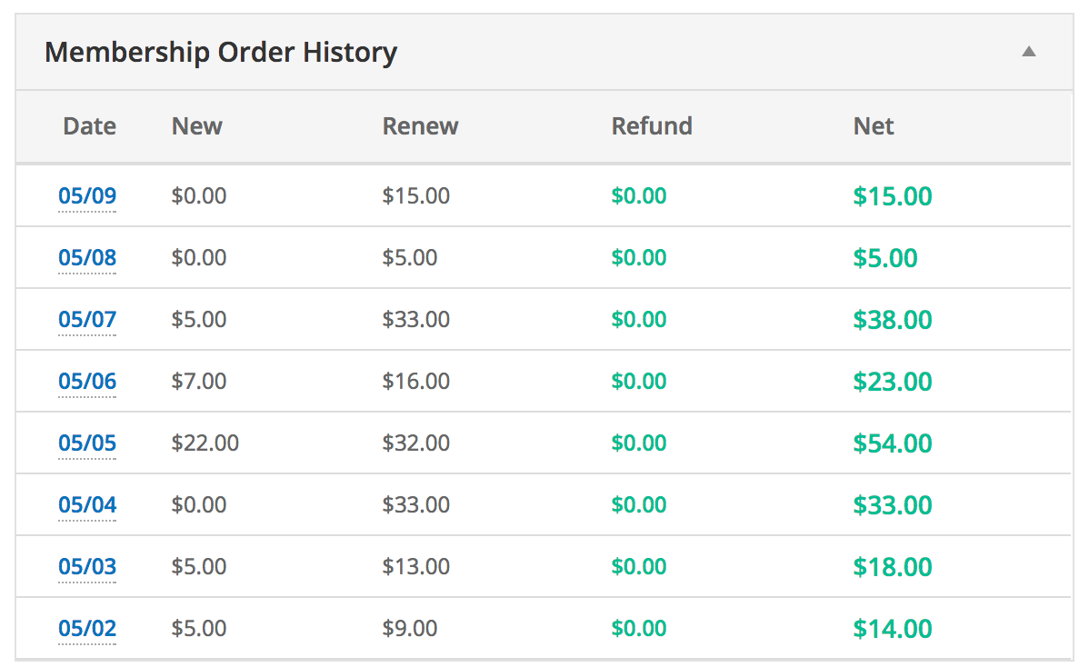
Task: Click the Membership Order History title
Action: 221,52
